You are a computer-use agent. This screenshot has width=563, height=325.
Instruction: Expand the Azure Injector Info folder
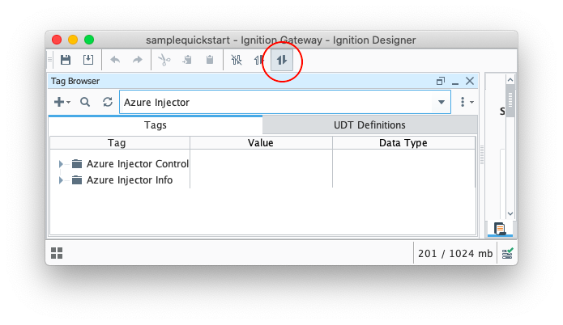click(x=60, y=180)
